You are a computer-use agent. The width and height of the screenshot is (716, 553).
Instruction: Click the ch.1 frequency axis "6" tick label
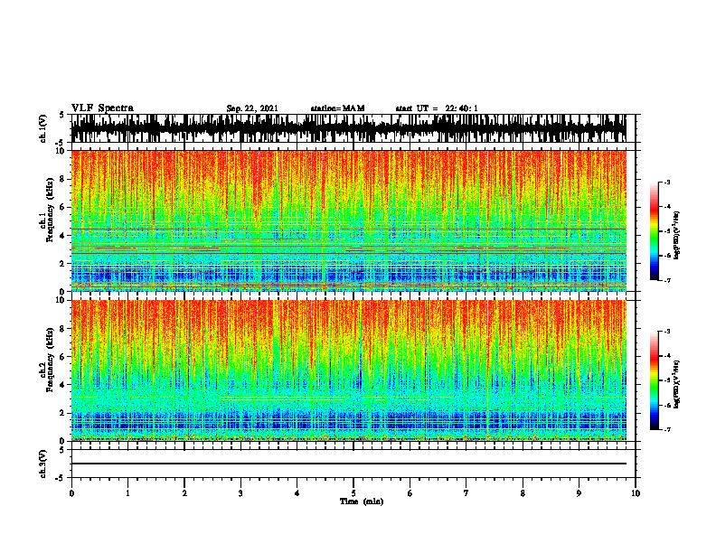tap(64, 207)
